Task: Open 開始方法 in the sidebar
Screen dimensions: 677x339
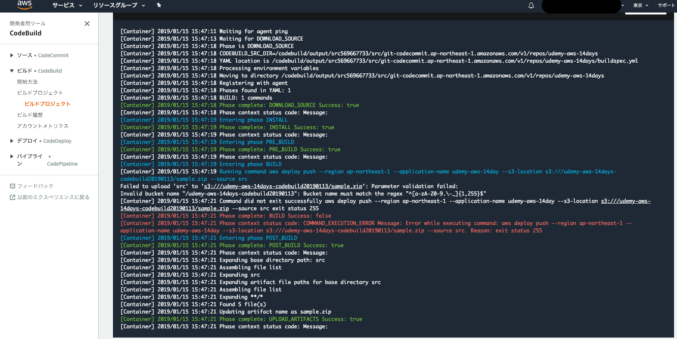Action: (27, 82)
